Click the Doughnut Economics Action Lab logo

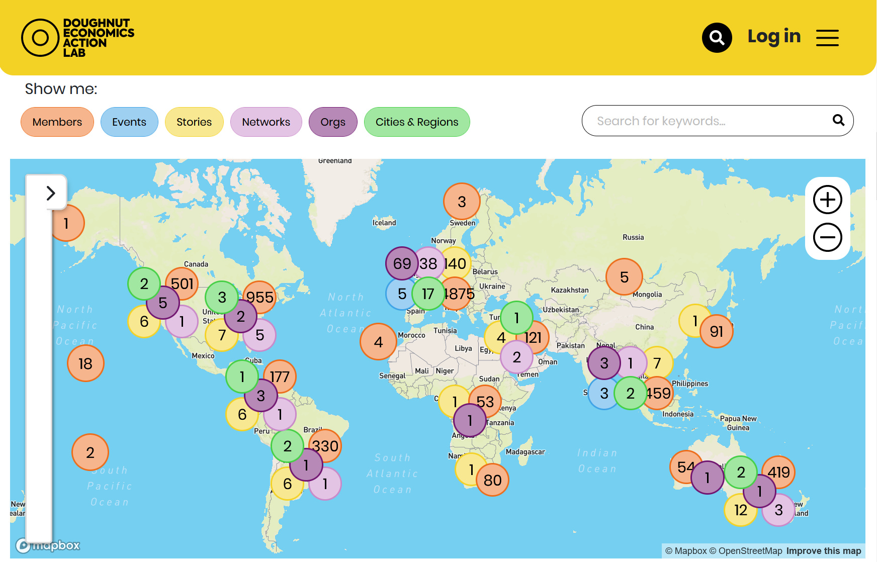[78, 38]
